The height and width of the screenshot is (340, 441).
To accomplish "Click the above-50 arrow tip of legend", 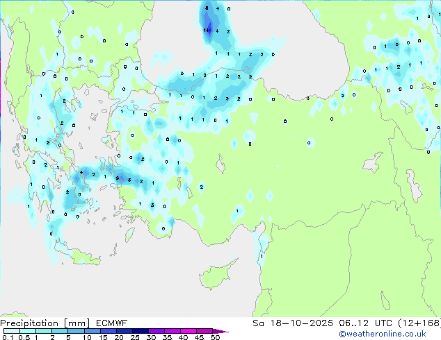I will click(220, 331).
